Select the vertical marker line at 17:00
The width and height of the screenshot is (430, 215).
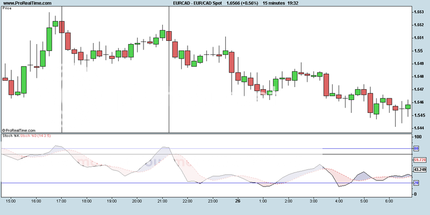(61, 69)
